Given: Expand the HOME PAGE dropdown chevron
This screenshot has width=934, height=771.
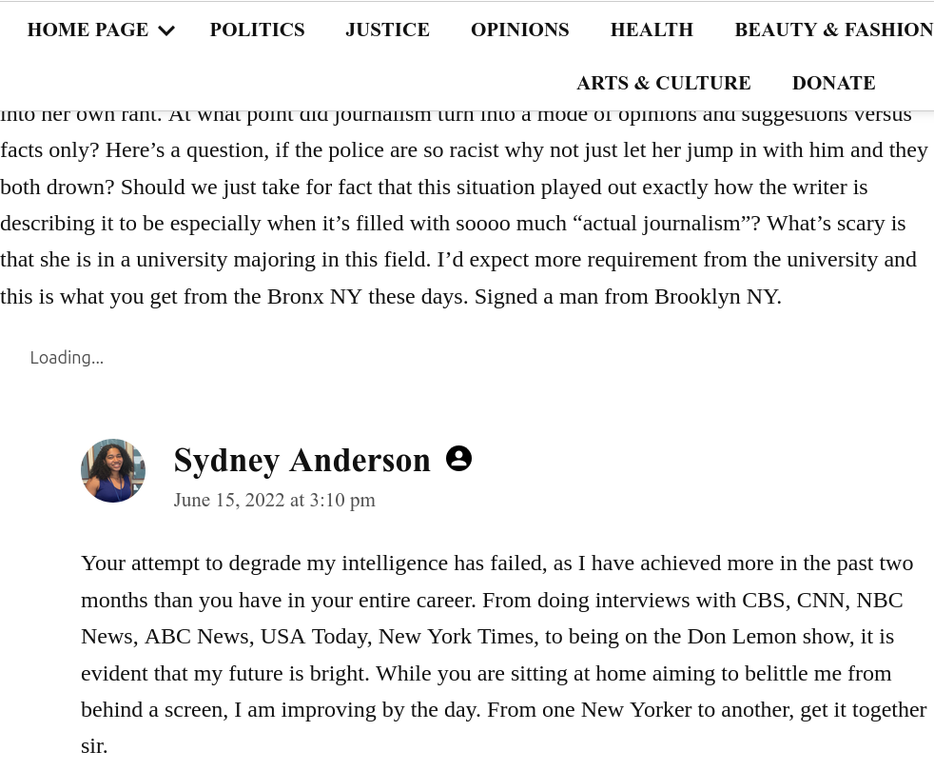Looking at the screenshot, I should tap(166, 30).
